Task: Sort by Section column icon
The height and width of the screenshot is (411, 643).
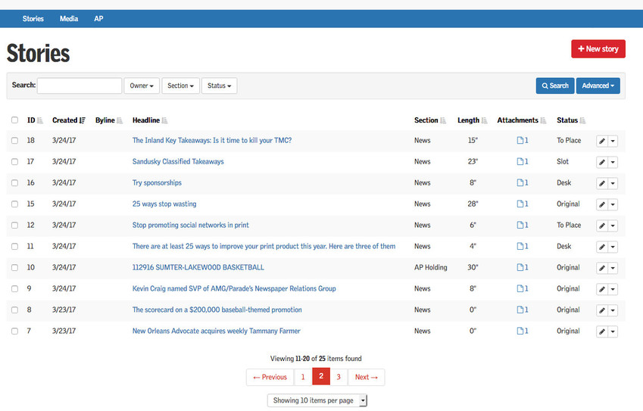Action: click(x=443, y=120)
